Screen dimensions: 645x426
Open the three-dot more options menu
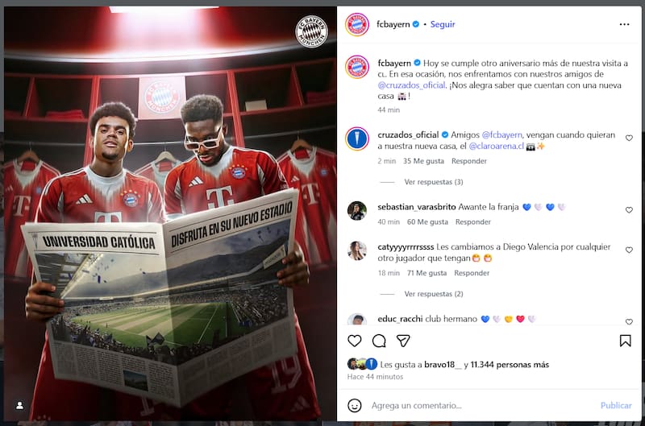(624, 24)
